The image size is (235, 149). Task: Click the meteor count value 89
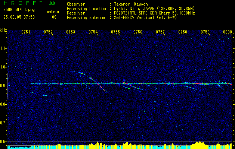(x=54, y=17)
